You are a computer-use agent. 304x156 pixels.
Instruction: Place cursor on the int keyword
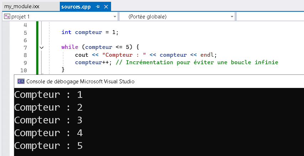click(66, 32)
